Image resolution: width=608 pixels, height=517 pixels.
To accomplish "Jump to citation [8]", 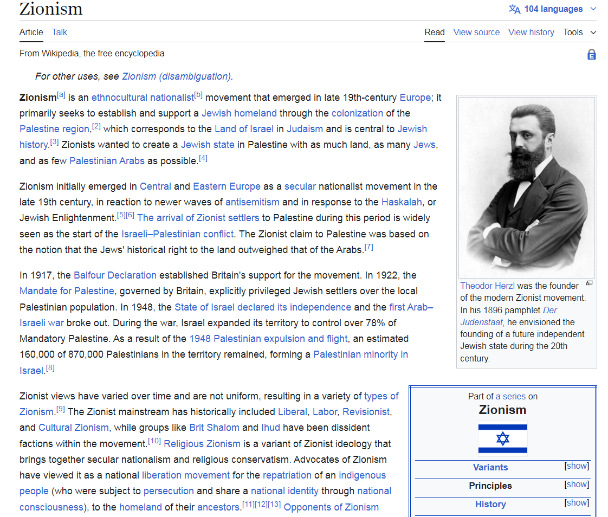I will pos(50,367).
